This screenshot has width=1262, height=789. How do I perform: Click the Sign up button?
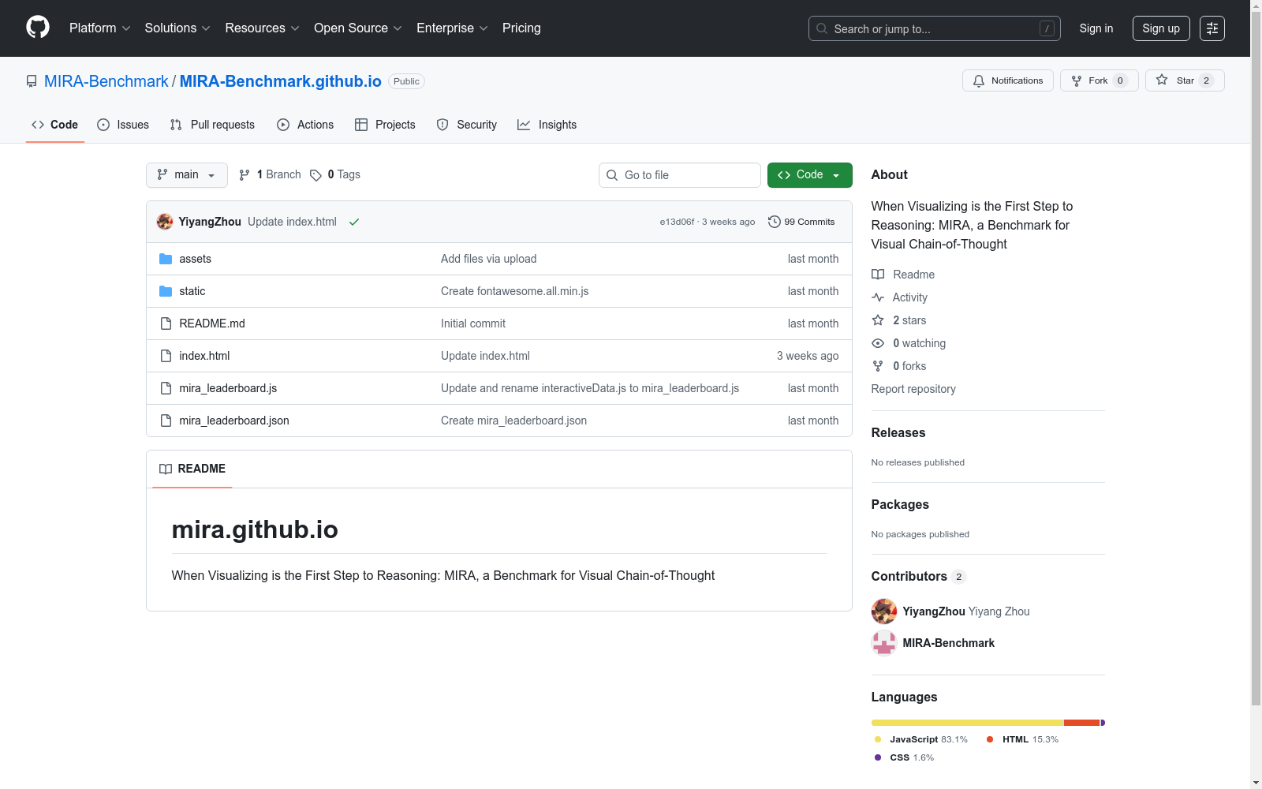point(1161,28)
